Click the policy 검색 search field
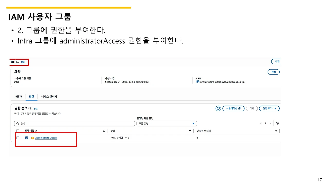Image resolution: width=329 pixels, height=185 pixels. click(x=75, y=123)
